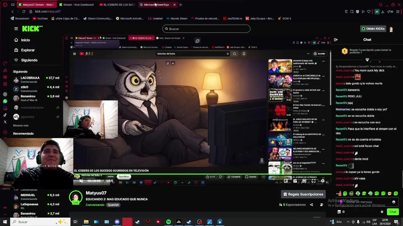The image size is (403, 226).
Task: Switch to Matyus07 Stream browser tab
Action: (36, 5)
